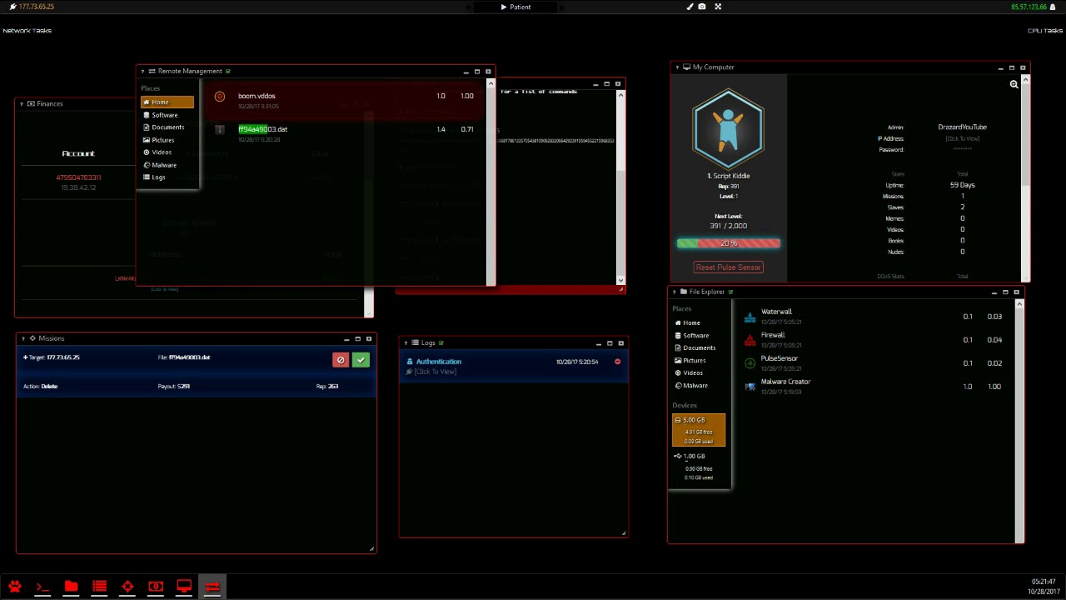The height and width of the screenshot is (600, 1066).
Task: Open Pictures folder in Remote Management
Action: [158, 140]
